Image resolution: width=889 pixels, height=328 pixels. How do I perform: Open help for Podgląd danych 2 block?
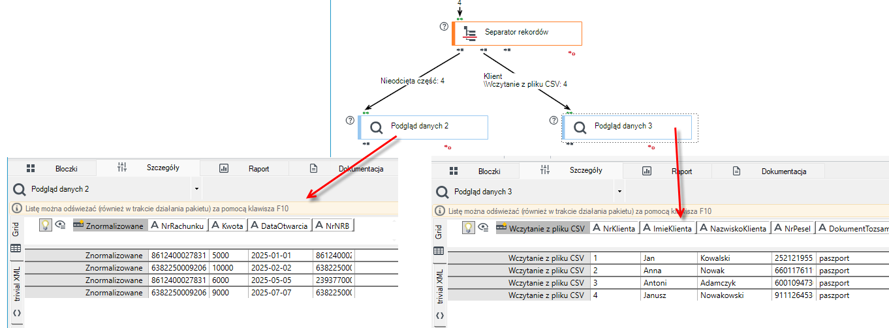tap(350, 121)
